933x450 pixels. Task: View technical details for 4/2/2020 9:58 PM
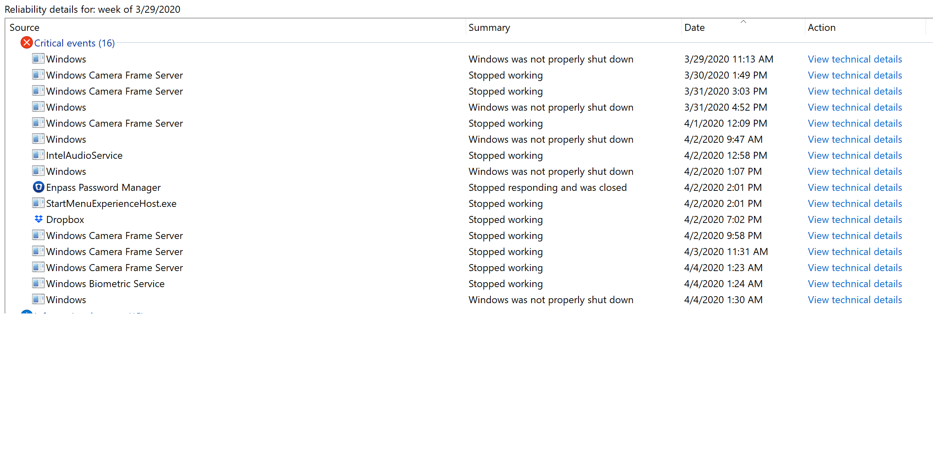pos(855,236)
